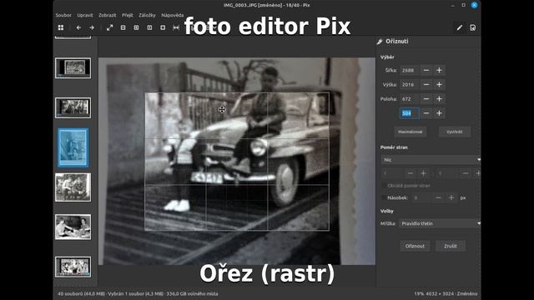Viewport: 534px width, 300px height.
Task: Go to next image with forward arrow
Action: (x=92, y=27)
